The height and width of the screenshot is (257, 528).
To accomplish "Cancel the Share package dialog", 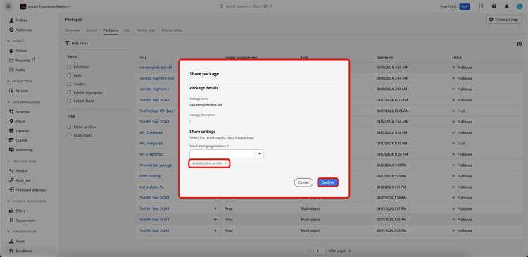I will click(303, 182).
